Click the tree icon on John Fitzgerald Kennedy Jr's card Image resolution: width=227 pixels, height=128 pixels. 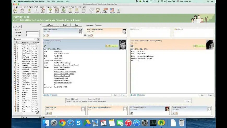(x=132, y=113)
